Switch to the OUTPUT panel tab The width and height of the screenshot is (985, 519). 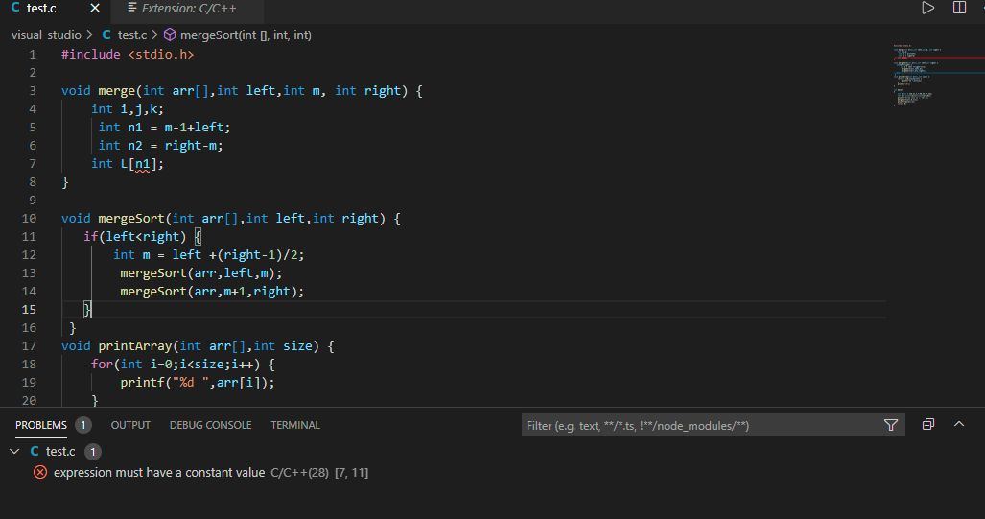pos(130,425)
